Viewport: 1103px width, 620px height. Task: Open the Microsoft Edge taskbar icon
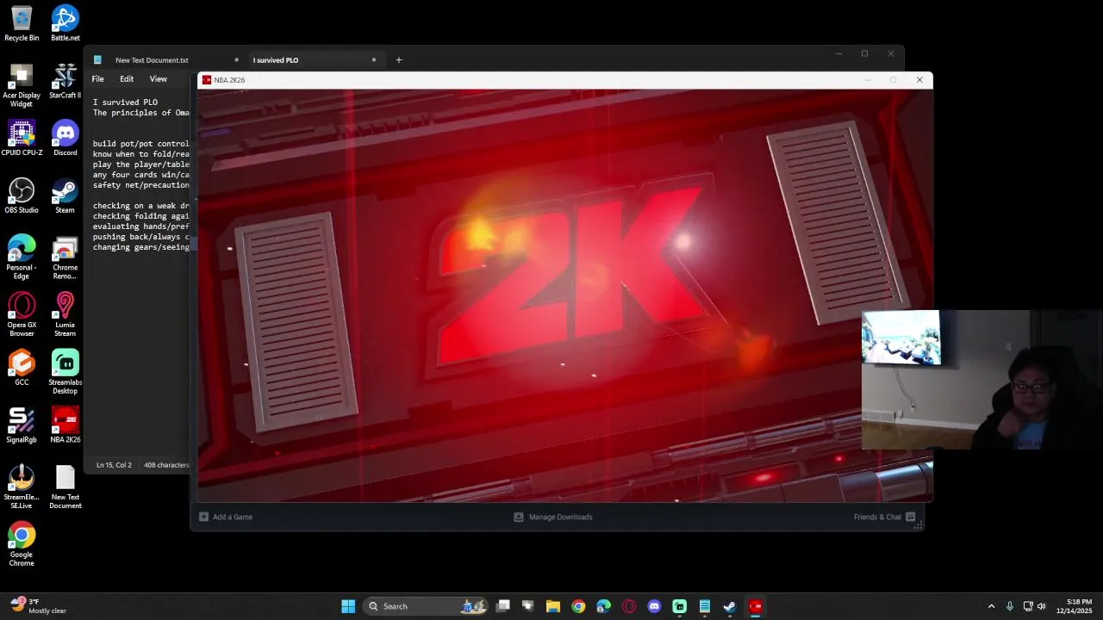(604, 606)
